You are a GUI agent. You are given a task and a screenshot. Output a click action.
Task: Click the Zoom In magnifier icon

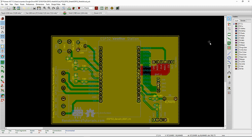point(44,7)
